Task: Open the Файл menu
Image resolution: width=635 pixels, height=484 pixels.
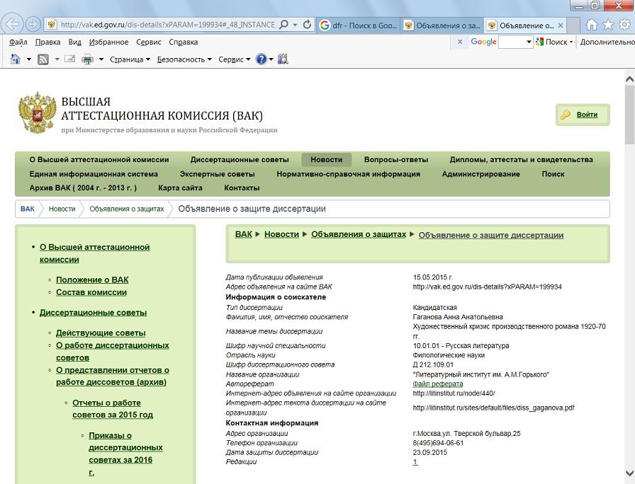Action: 18,42
